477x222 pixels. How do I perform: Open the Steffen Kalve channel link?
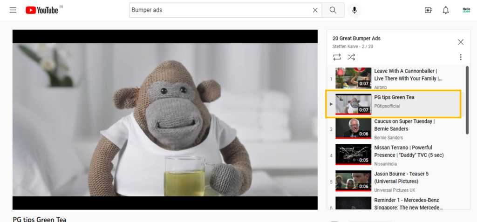346,47
